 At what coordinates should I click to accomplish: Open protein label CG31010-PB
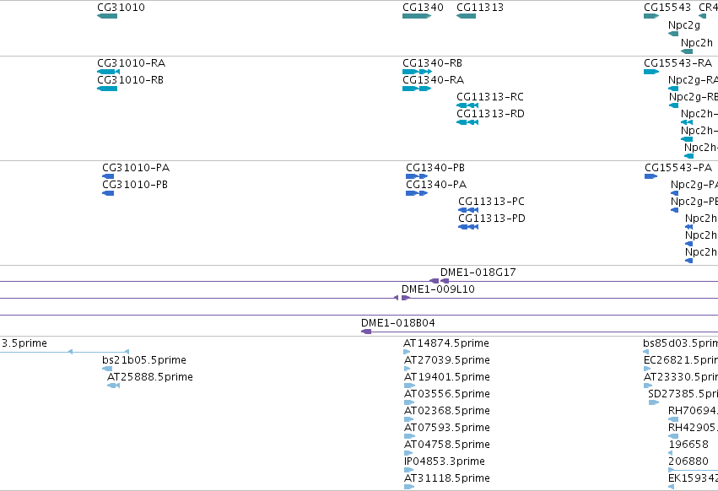point(135,185)
